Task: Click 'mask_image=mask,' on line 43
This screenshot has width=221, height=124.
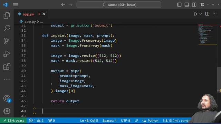Action: point(77,86)
